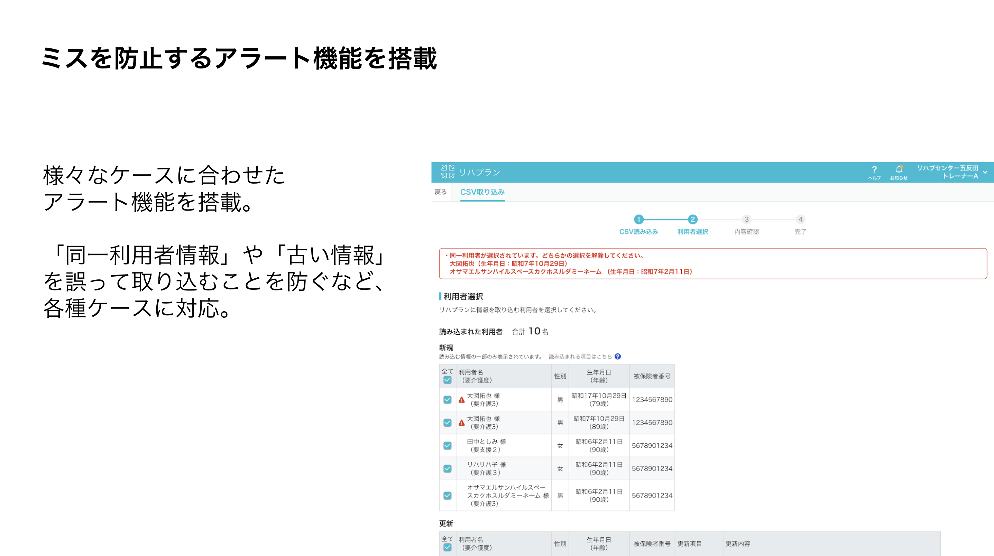
Task: Uncheck the オサマエルサンハイル long-name row checkbox
Action: click(447, 495)
